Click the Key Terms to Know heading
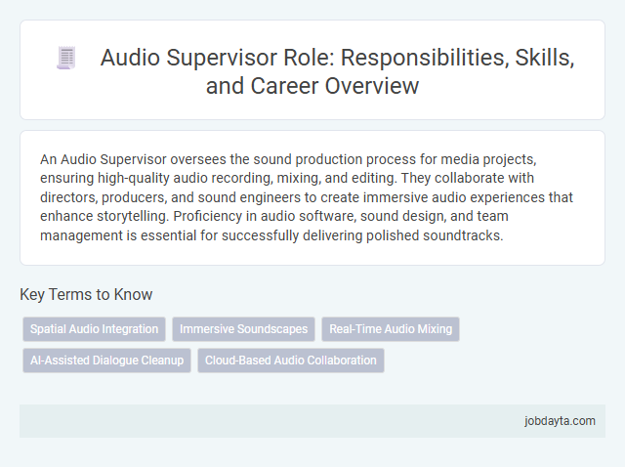The image size is (625, 467). [86, 295]
